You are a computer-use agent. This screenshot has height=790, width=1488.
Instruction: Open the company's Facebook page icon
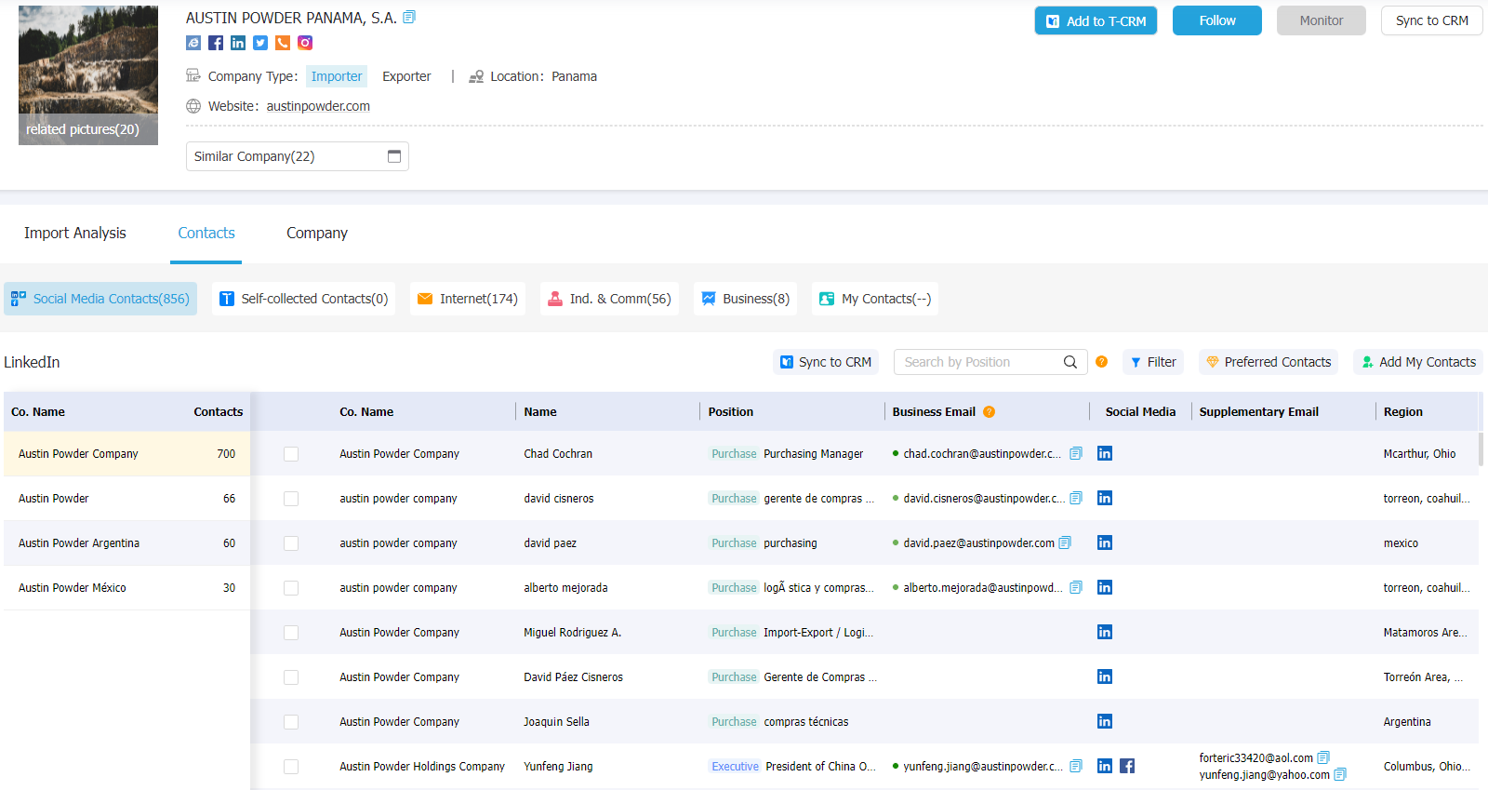point(216,43)
